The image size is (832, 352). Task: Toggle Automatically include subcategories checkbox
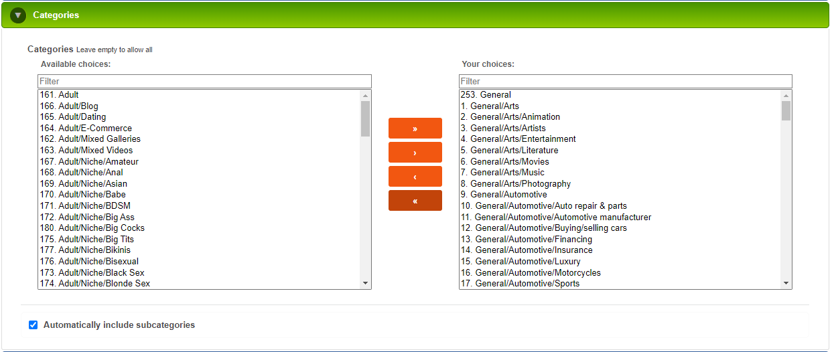click(x=33, y=325)
